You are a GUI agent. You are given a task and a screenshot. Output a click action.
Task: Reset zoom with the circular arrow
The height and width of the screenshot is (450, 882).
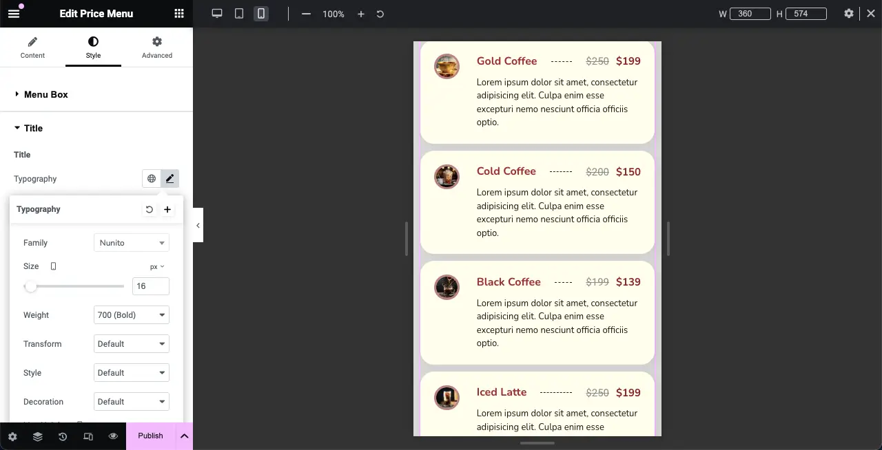tap(380, 14)
